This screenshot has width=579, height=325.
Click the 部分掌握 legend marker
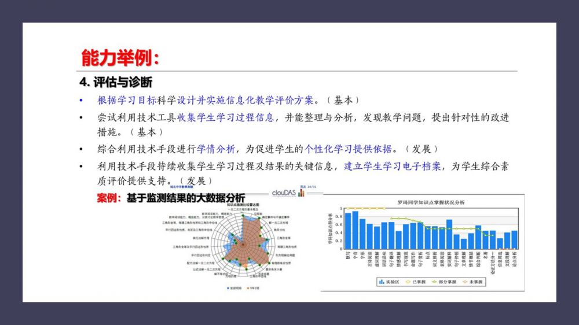(436, 282)
